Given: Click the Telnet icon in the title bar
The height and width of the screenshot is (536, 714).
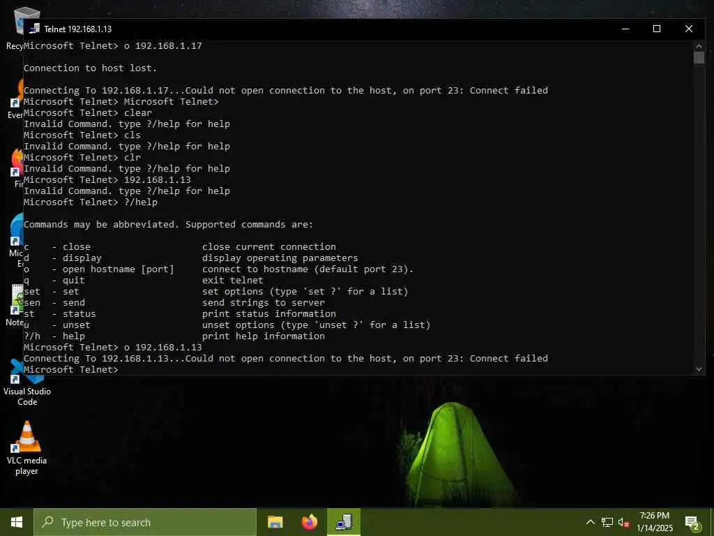Looking at the screenshot, I should point(35,29).
